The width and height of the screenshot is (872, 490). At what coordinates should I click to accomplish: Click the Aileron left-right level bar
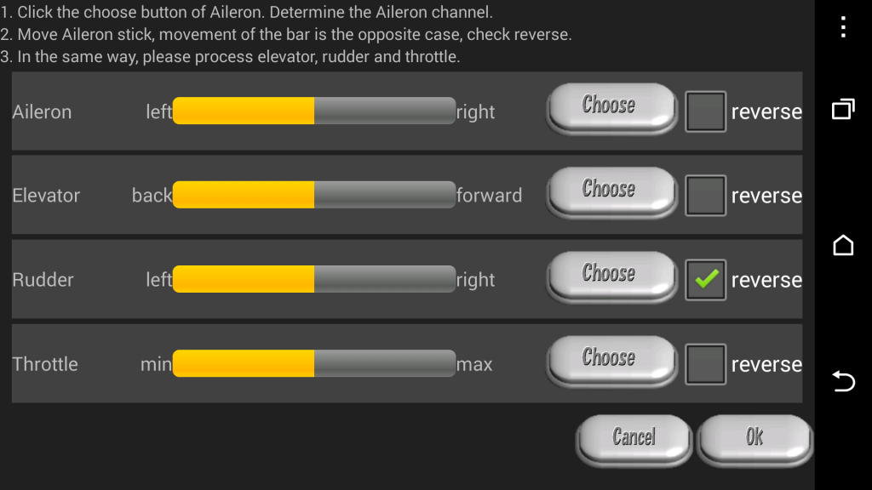(x=314, y=111)
